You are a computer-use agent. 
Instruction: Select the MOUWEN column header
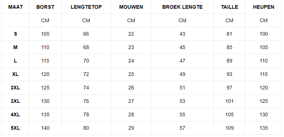click(x=131, y=7)
